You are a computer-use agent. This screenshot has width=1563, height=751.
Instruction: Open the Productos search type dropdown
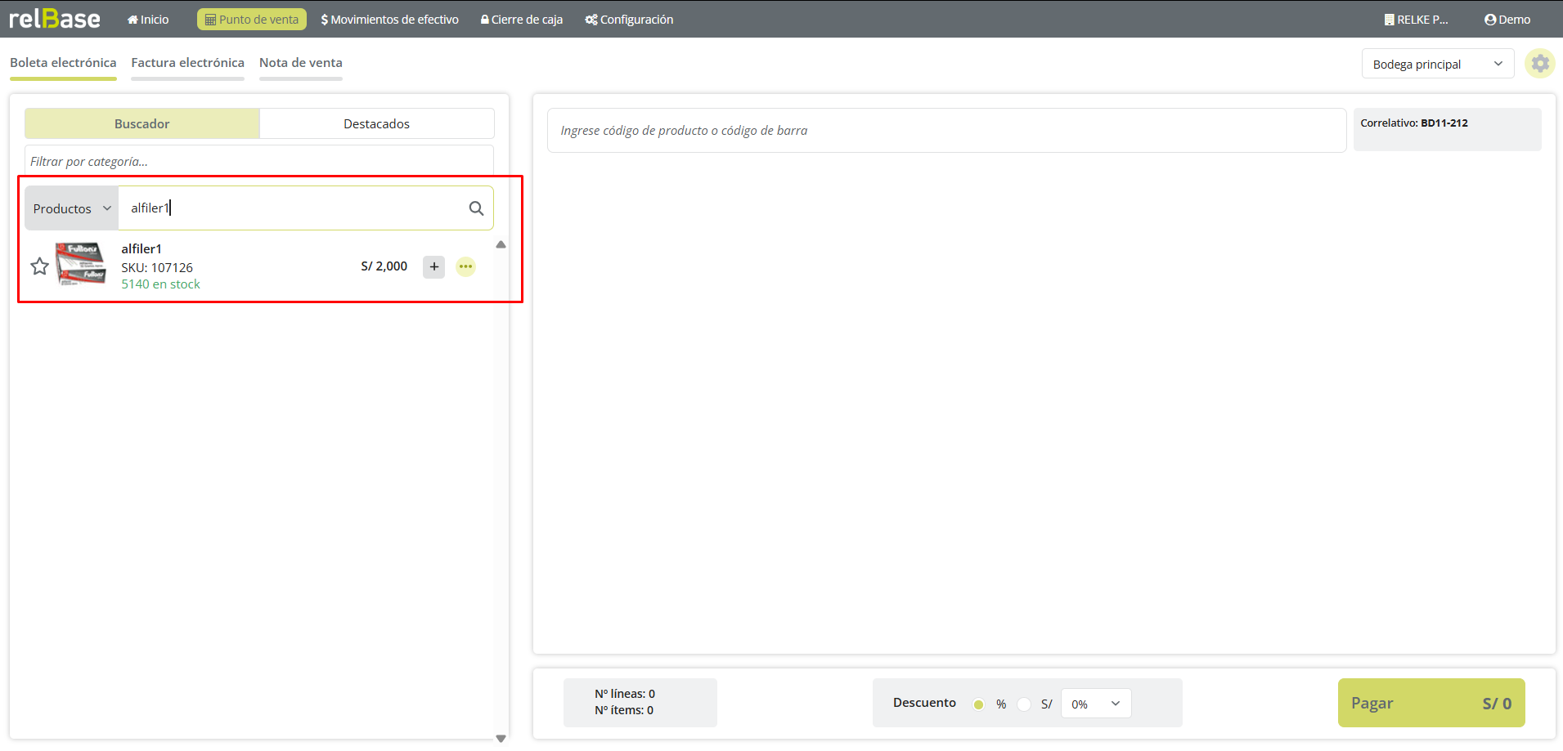coord(72,208)
